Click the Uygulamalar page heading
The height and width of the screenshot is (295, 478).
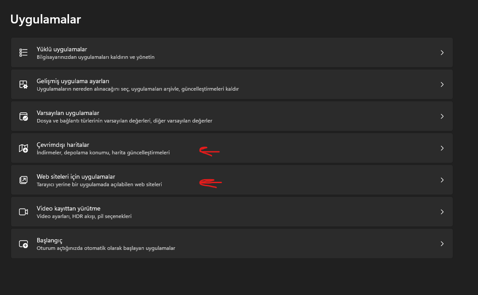pos(46,19)
